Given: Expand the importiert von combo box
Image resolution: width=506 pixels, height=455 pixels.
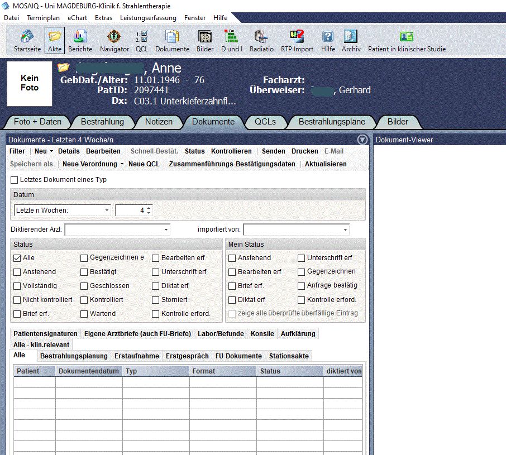Looking at the screenshot, I should click(x=345, y=229).
